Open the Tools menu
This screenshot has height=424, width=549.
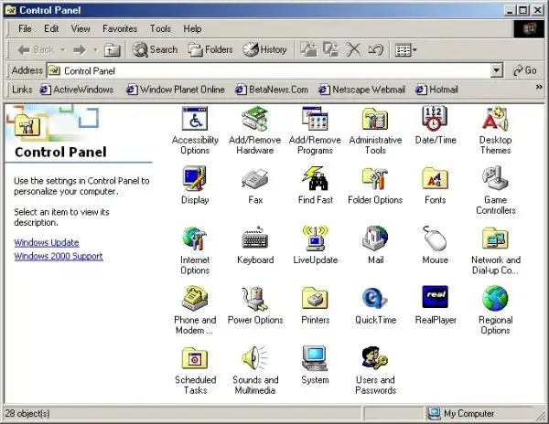[x=160, y=29]
